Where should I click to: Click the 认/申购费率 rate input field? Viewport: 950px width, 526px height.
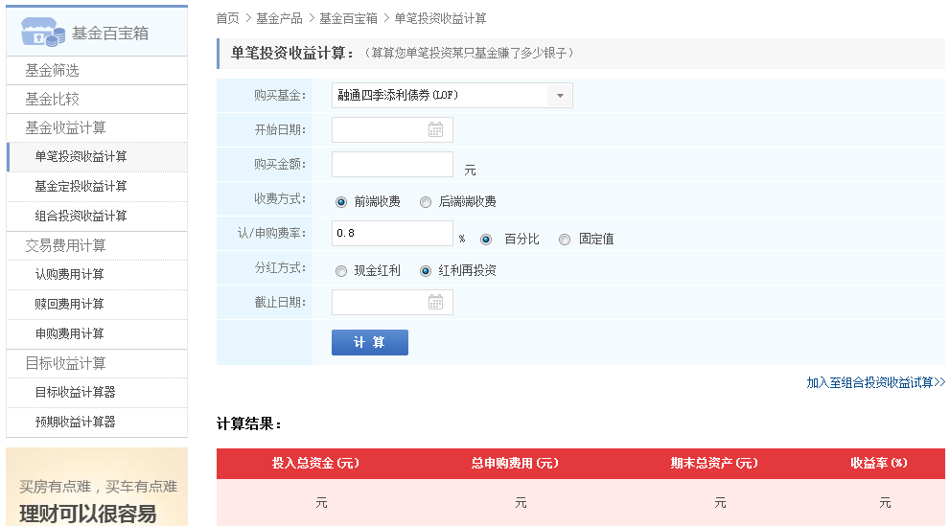[392, 234]
